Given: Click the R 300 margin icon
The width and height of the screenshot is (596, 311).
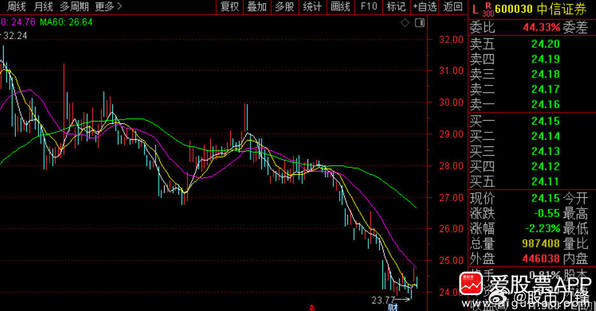Looking at the screenshot, I should pos(488,10).
